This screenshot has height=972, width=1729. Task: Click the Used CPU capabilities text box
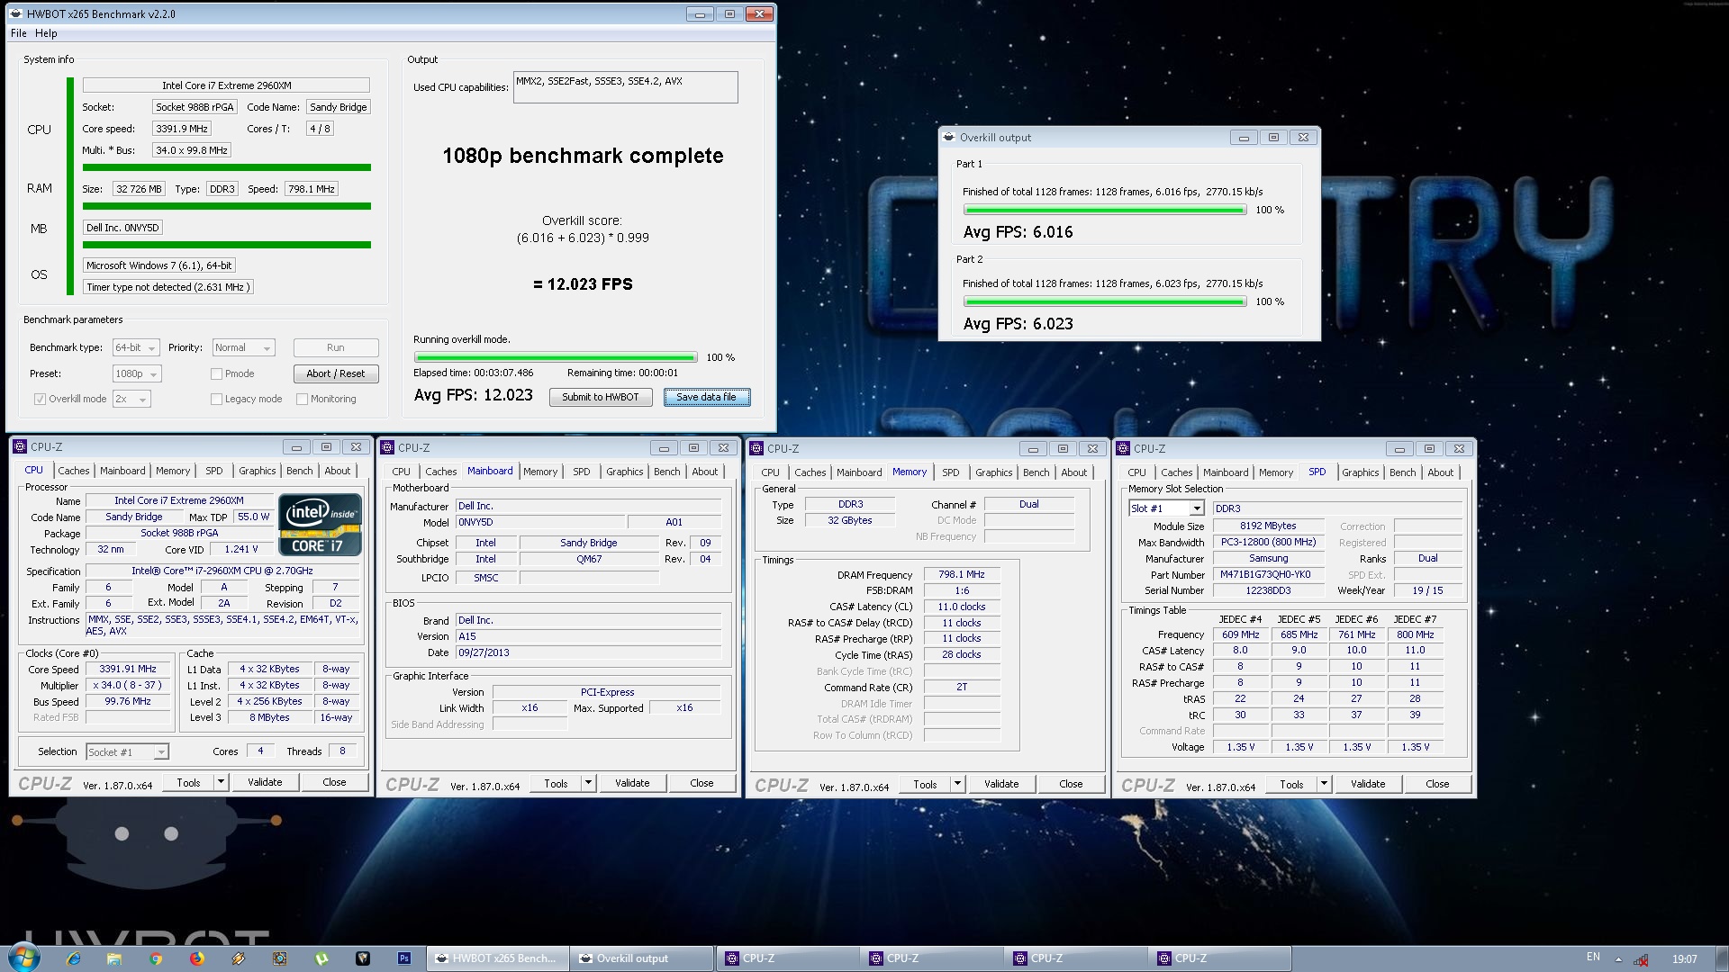pyautogui.click(x=626, y=87)
